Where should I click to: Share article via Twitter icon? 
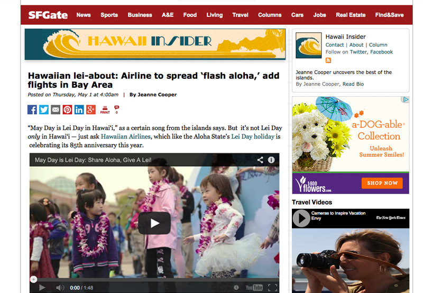click(x=44, y=109)
